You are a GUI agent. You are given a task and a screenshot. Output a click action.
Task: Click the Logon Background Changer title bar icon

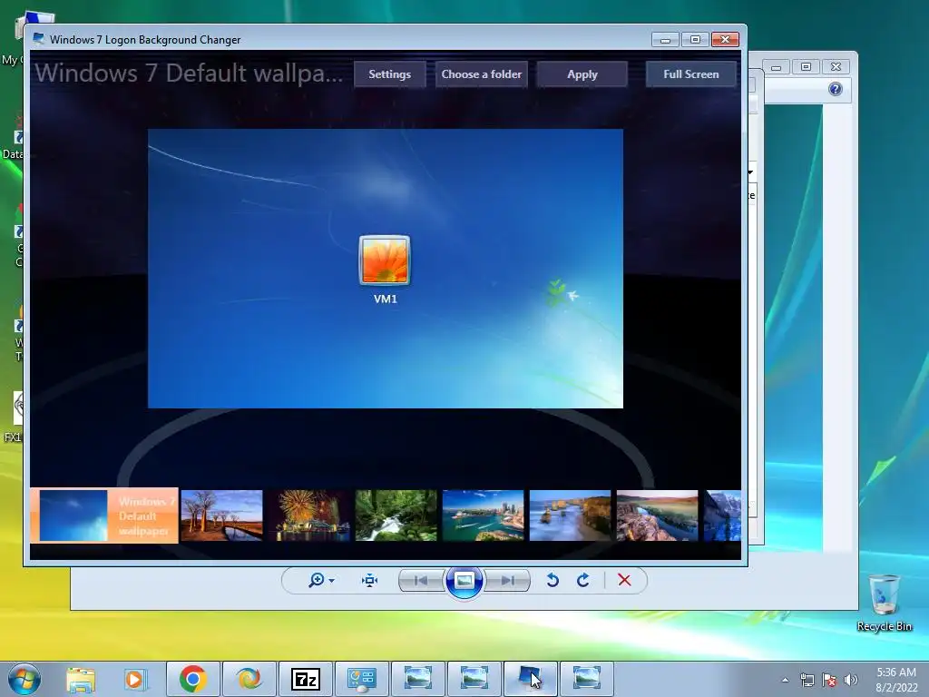click(x=39, y=39)
